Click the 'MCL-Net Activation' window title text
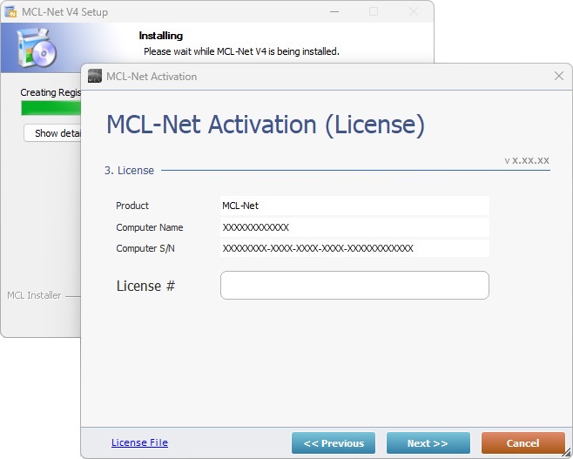The image size is (573, 459). (x=152, y=77)
